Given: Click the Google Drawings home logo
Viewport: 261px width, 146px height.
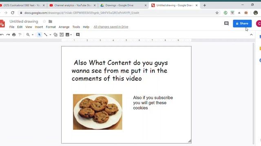Looking at the screenshot, I should pos(2,24).
